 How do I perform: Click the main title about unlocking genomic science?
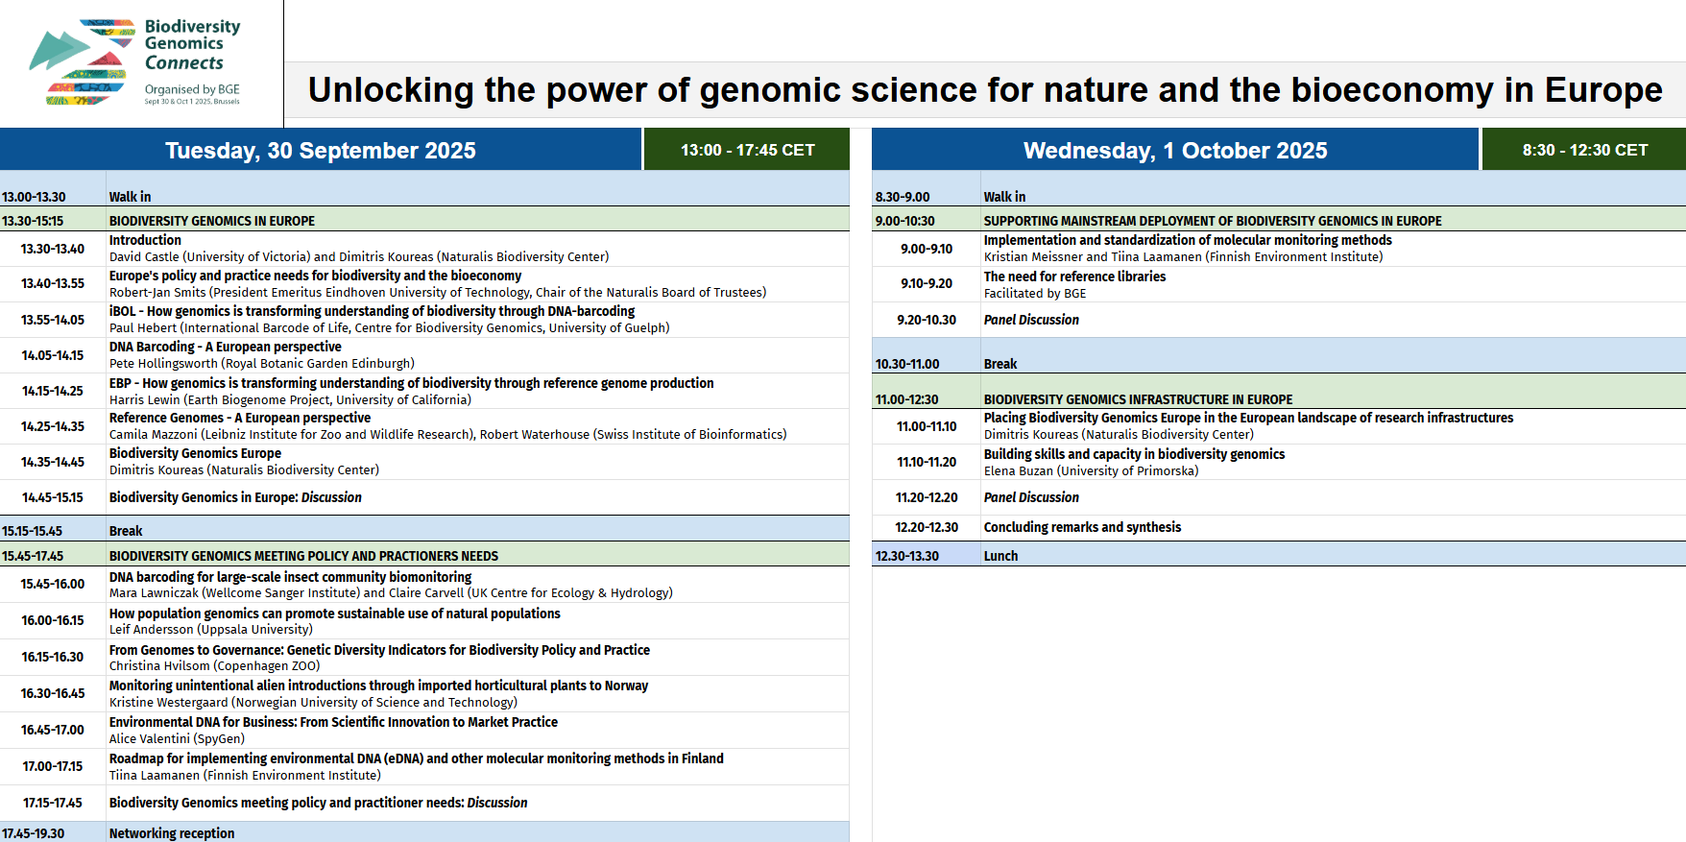tap(985, 90)
